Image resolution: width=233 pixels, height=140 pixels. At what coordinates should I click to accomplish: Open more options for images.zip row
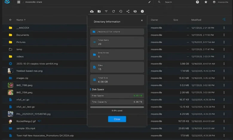[224, 78]
